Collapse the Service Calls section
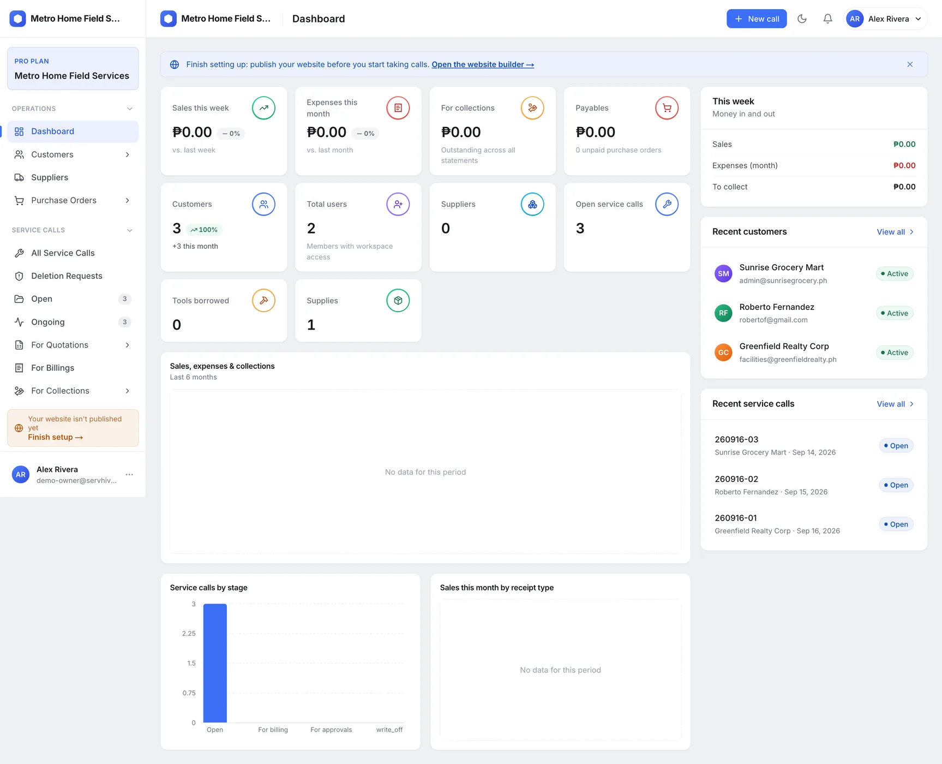This screenshot has height=764, width=942. (130, 230)
